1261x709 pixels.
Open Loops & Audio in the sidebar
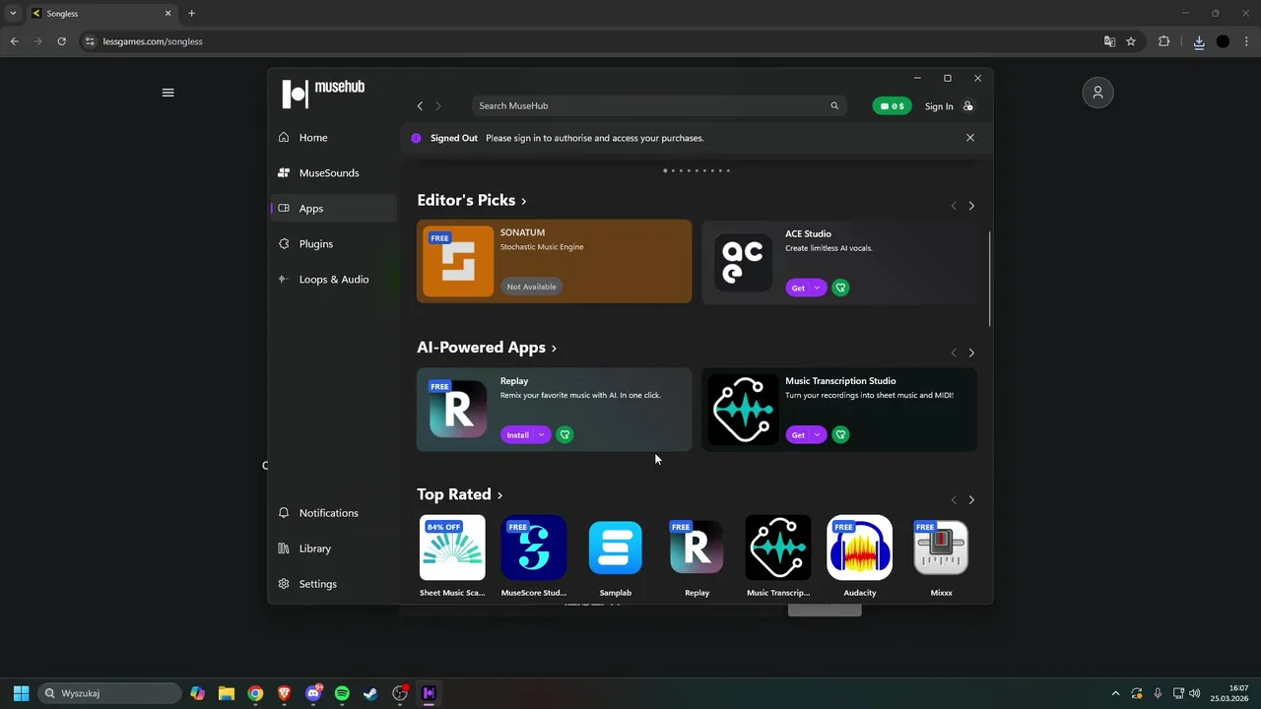click(x=334, y=280)
